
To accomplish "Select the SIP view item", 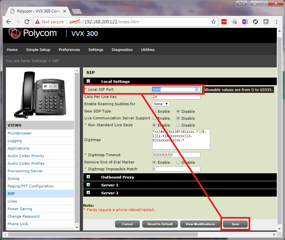I will [x=40, y=194].
